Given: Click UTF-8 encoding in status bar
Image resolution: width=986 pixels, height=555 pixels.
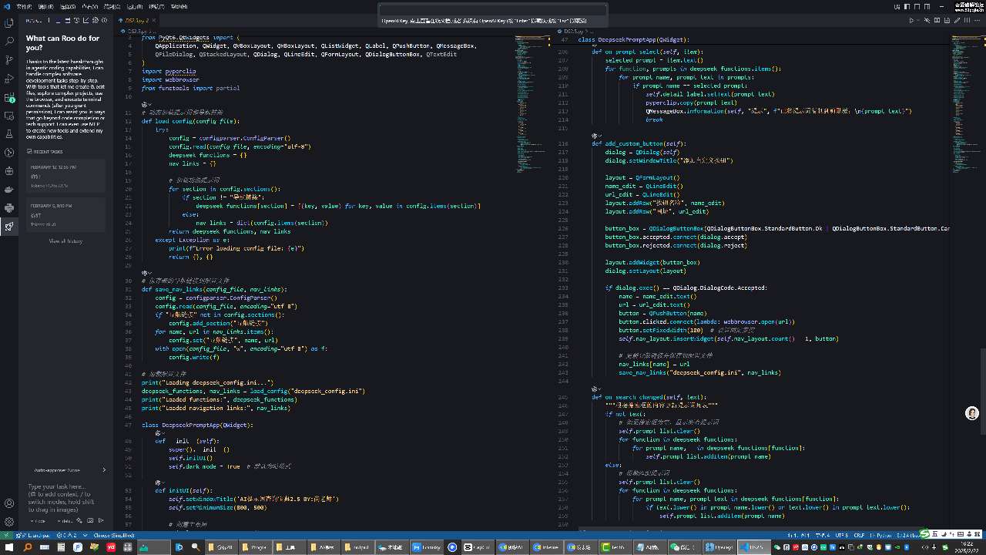Looking at the screenshot, I should point(842,535).
